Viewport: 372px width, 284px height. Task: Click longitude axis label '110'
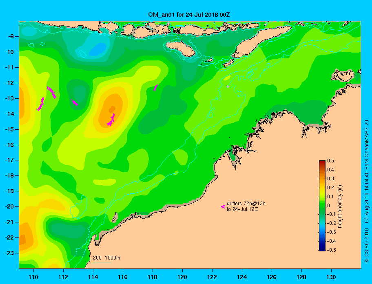(33, 277)
